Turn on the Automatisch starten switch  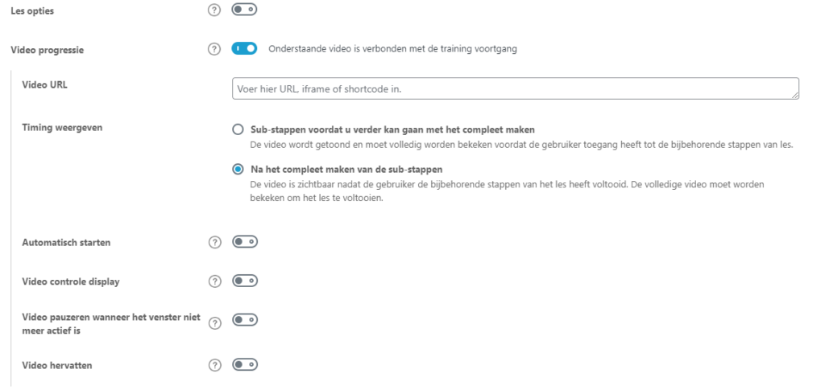(x=244, y=241)
